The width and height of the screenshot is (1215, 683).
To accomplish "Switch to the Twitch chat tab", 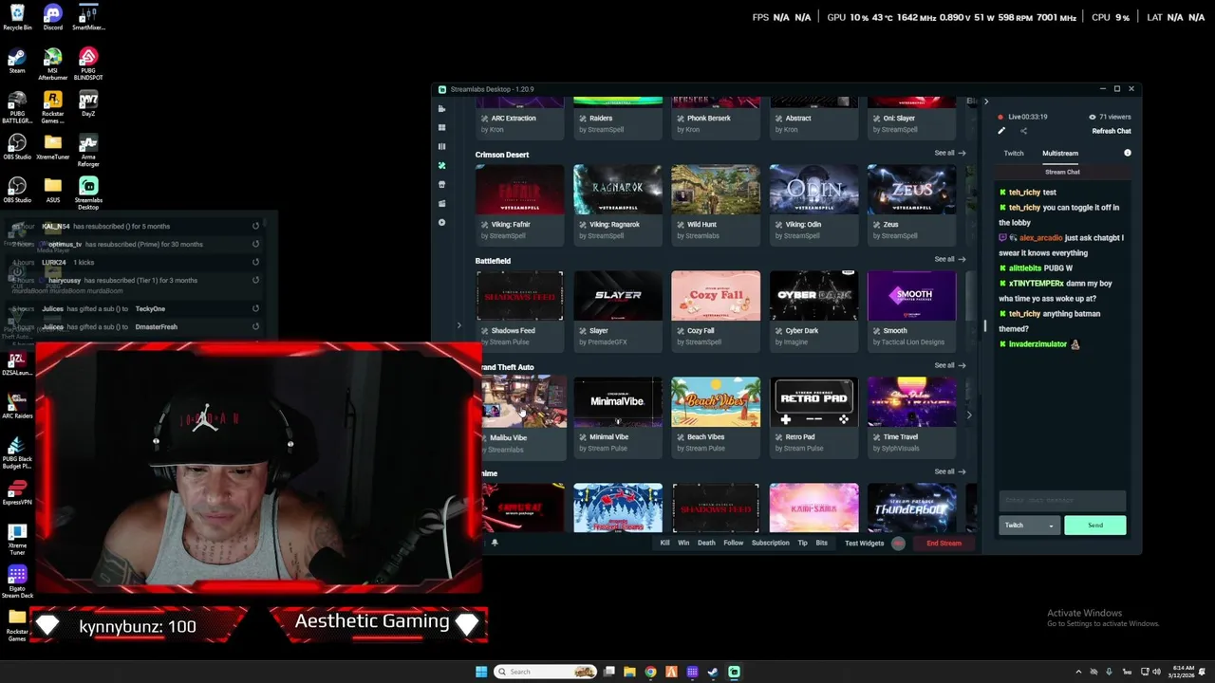I will click(1014, 153).
